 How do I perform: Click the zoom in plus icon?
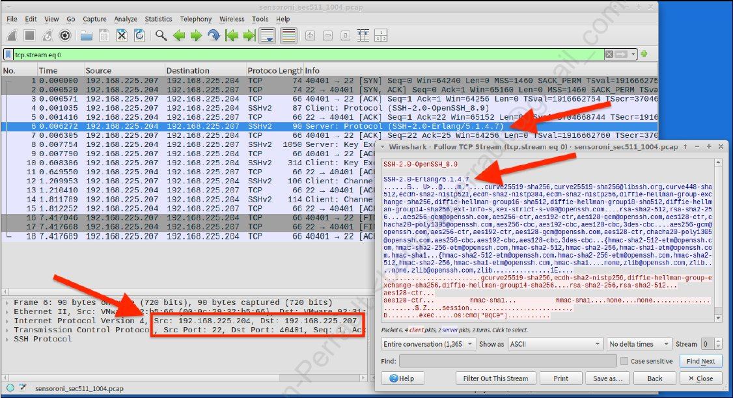(310, 36)
